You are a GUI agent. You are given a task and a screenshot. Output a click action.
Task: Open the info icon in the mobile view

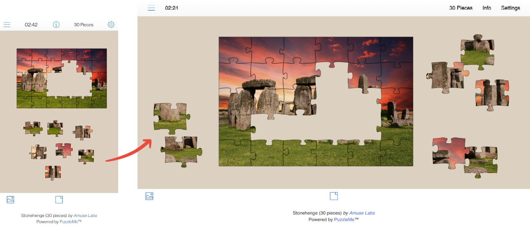[x=56, y=24]
